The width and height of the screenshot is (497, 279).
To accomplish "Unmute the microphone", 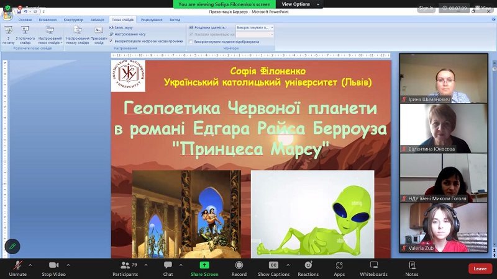I will coord(18,269).
